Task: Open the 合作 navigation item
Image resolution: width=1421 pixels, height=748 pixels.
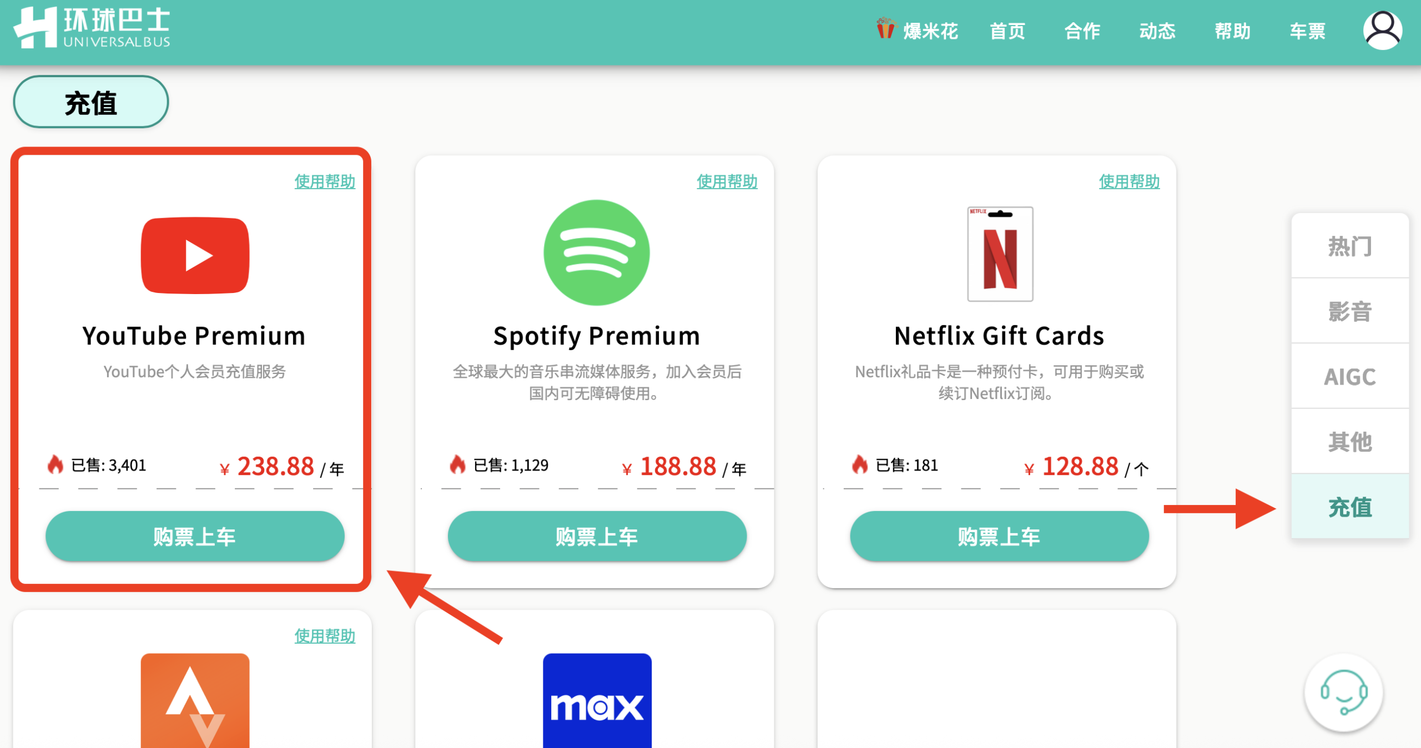Action: pyautogui.click(x=1082, y=31)
